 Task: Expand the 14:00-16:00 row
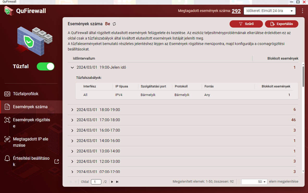[x=72, y=141]
